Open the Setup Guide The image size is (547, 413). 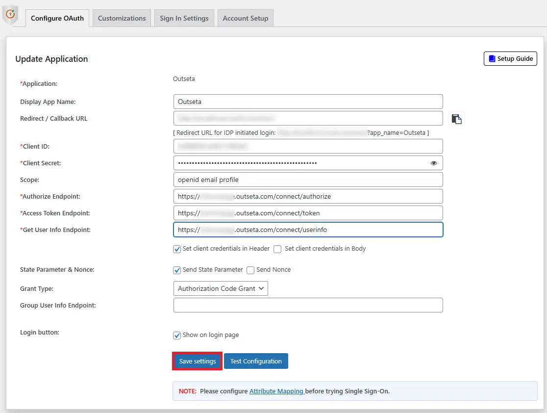(510, 59)
